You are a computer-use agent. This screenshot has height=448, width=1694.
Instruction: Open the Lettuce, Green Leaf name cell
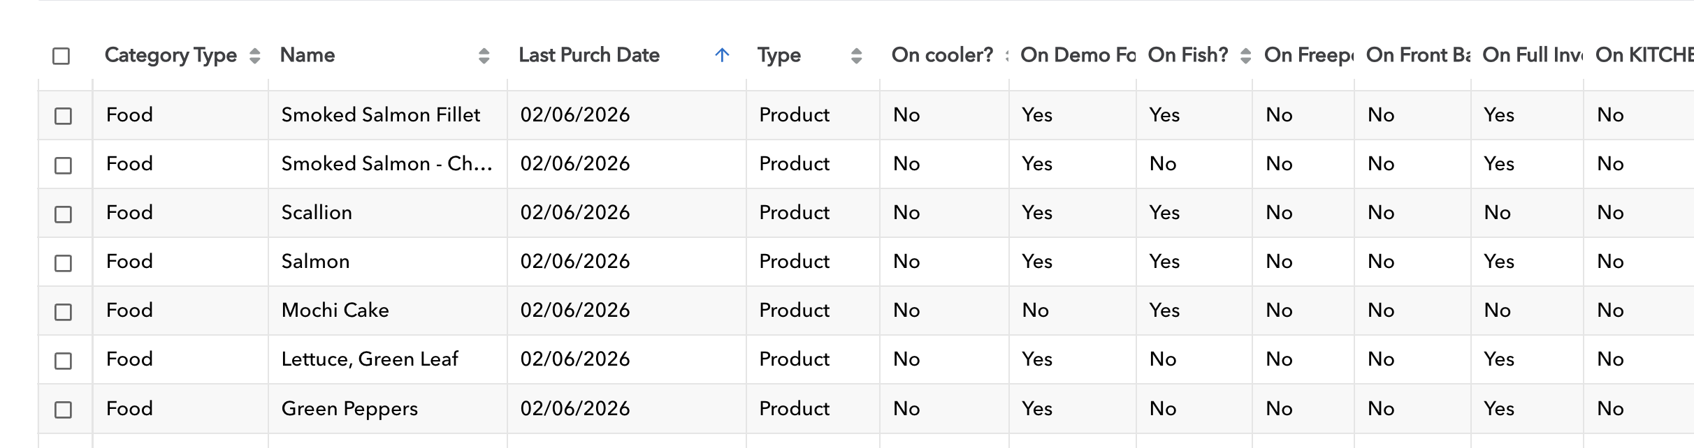(370, 359)
